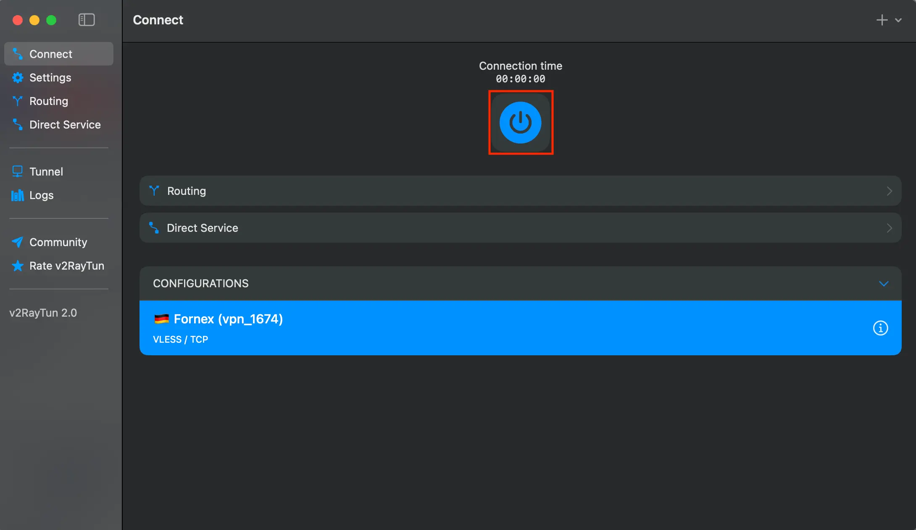The image size is (916, 530).
Task: Click the Connection time counter
Action: click(520, 79)
